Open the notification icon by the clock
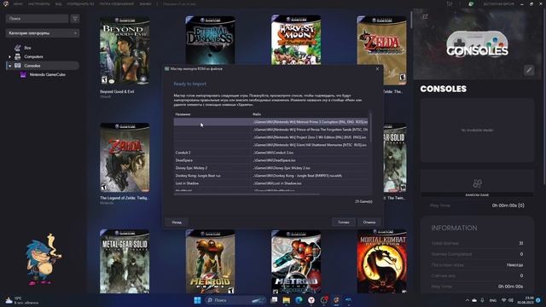Image resolution: width=546 pixels, height=307 pixels. [538, 300]
